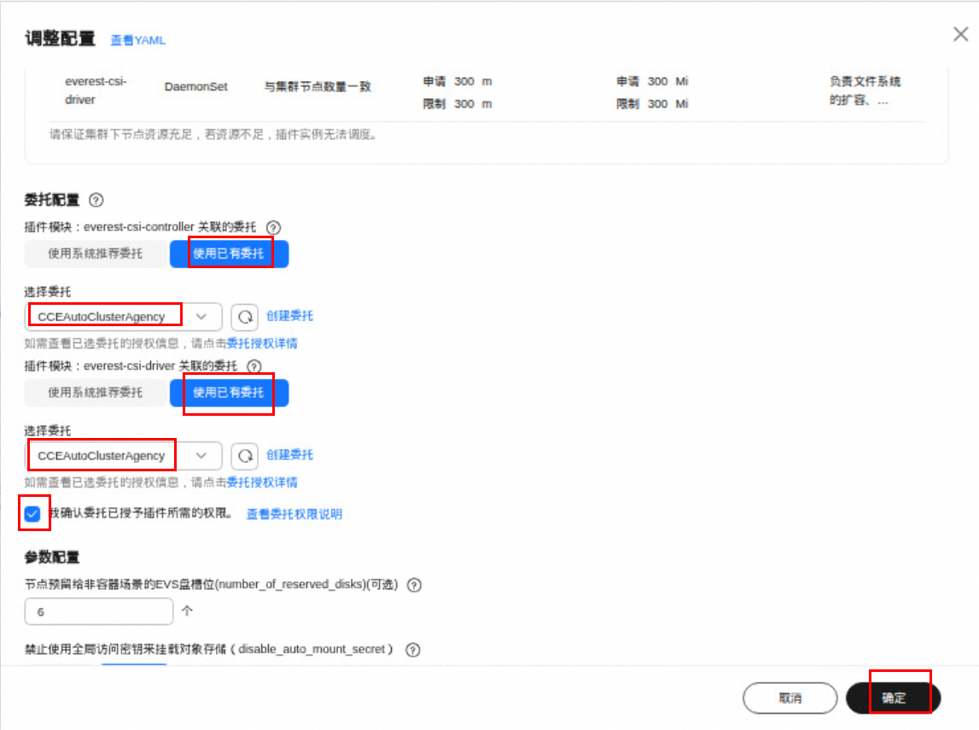Open 委托授权详情 link under controller agency
The width and height of the screenshot is (979, 730).
pyautogui.click(x=262, y=343)
